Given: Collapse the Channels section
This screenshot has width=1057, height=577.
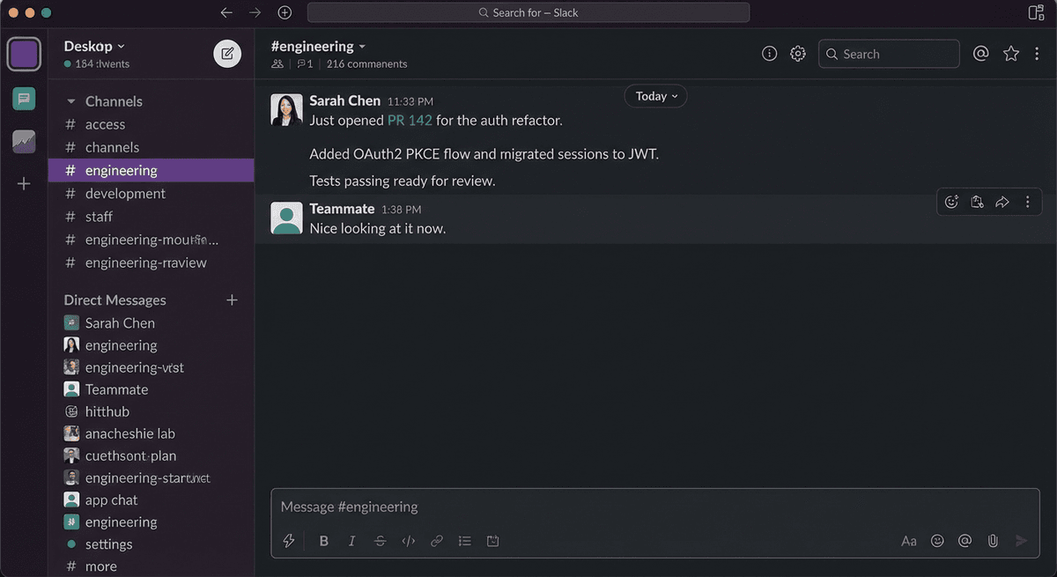Looking at the screenshot, I should [x=69, y=101].
